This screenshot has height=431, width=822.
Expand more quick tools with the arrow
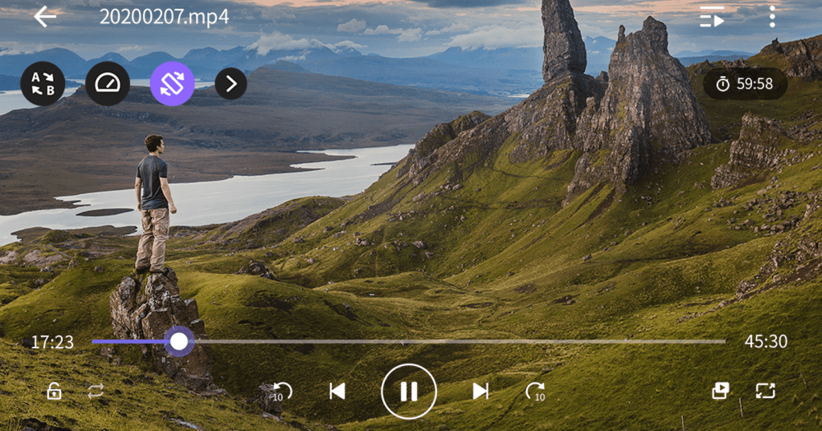pyautogui.click(x=230, y=83)
